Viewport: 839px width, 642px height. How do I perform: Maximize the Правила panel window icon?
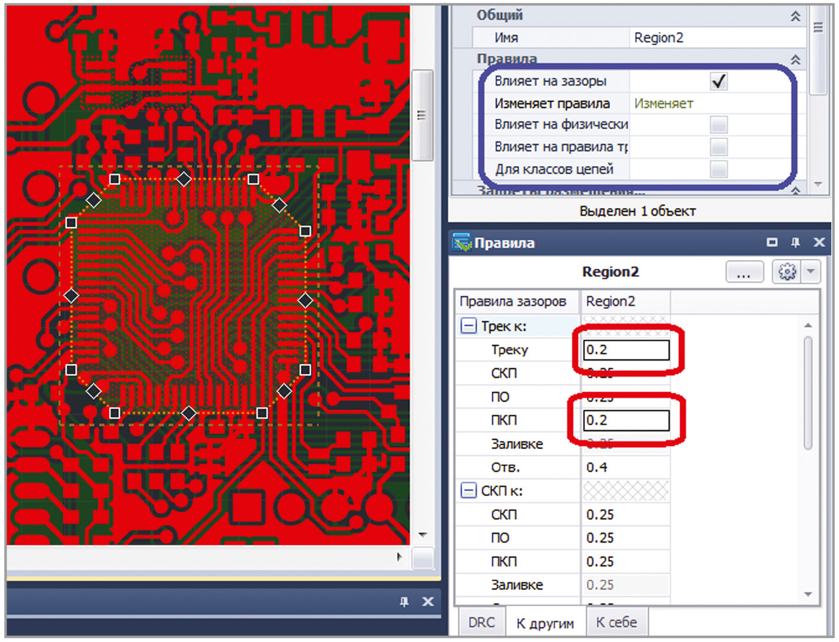point(772,242)
